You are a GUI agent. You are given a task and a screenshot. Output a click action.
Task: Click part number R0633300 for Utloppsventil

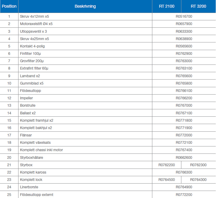(184, 31)
